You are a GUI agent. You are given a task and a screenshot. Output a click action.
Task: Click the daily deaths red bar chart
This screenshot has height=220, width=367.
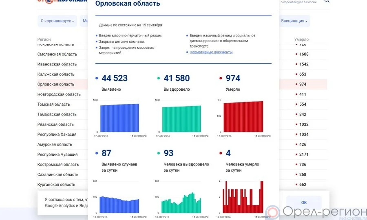[243, 198]
